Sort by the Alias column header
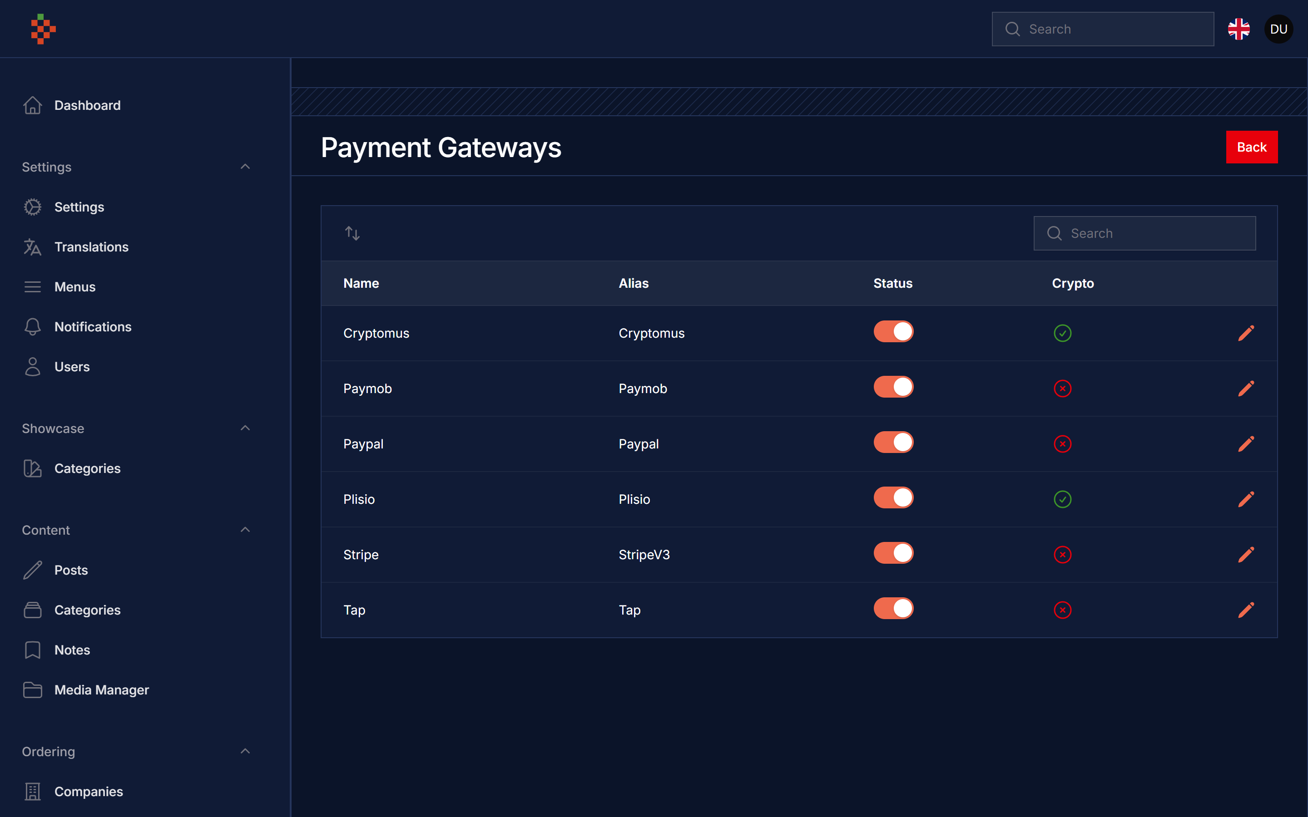1308x817 pixels. [634, 283]
